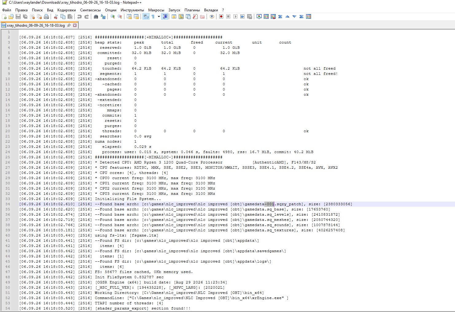
Task: Open the Файл menu
Action: pyautogui.click(x=6, y=10)
